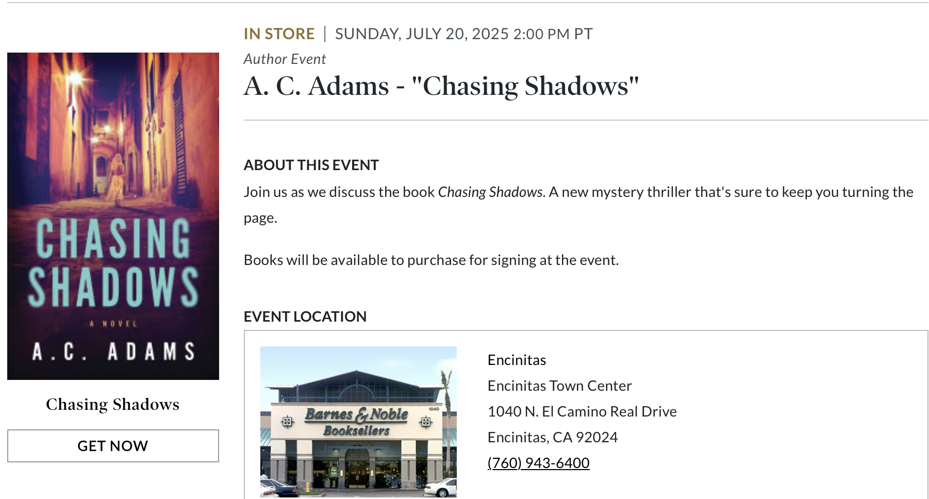The width and height of the screenshot is (929, 499).
Task: Click the GET NOW button
Action: pyautogui.click(x=113, y=446)
